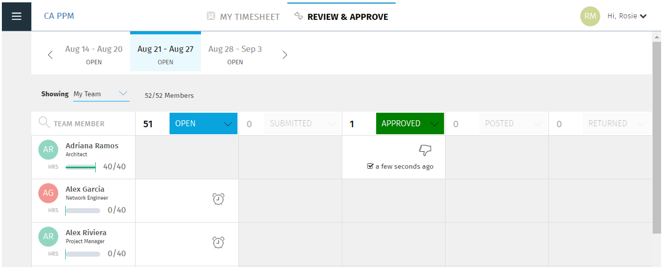Select the Aug 28 - Sep 3 period
The image size is (663, 269).
pos(235,54)
